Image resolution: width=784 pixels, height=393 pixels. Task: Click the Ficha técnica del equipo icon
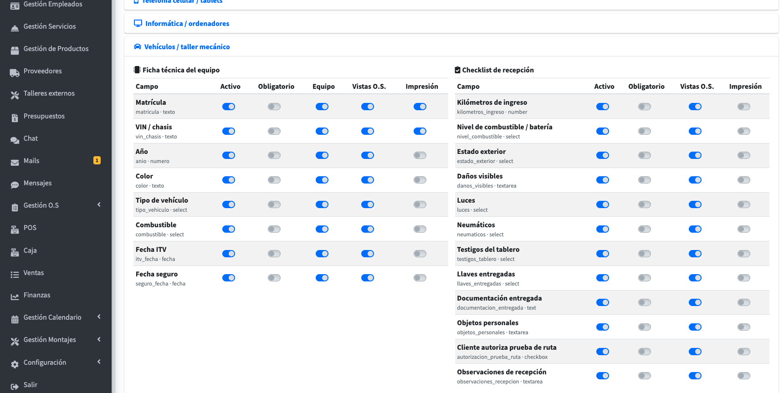pos(137,70)
